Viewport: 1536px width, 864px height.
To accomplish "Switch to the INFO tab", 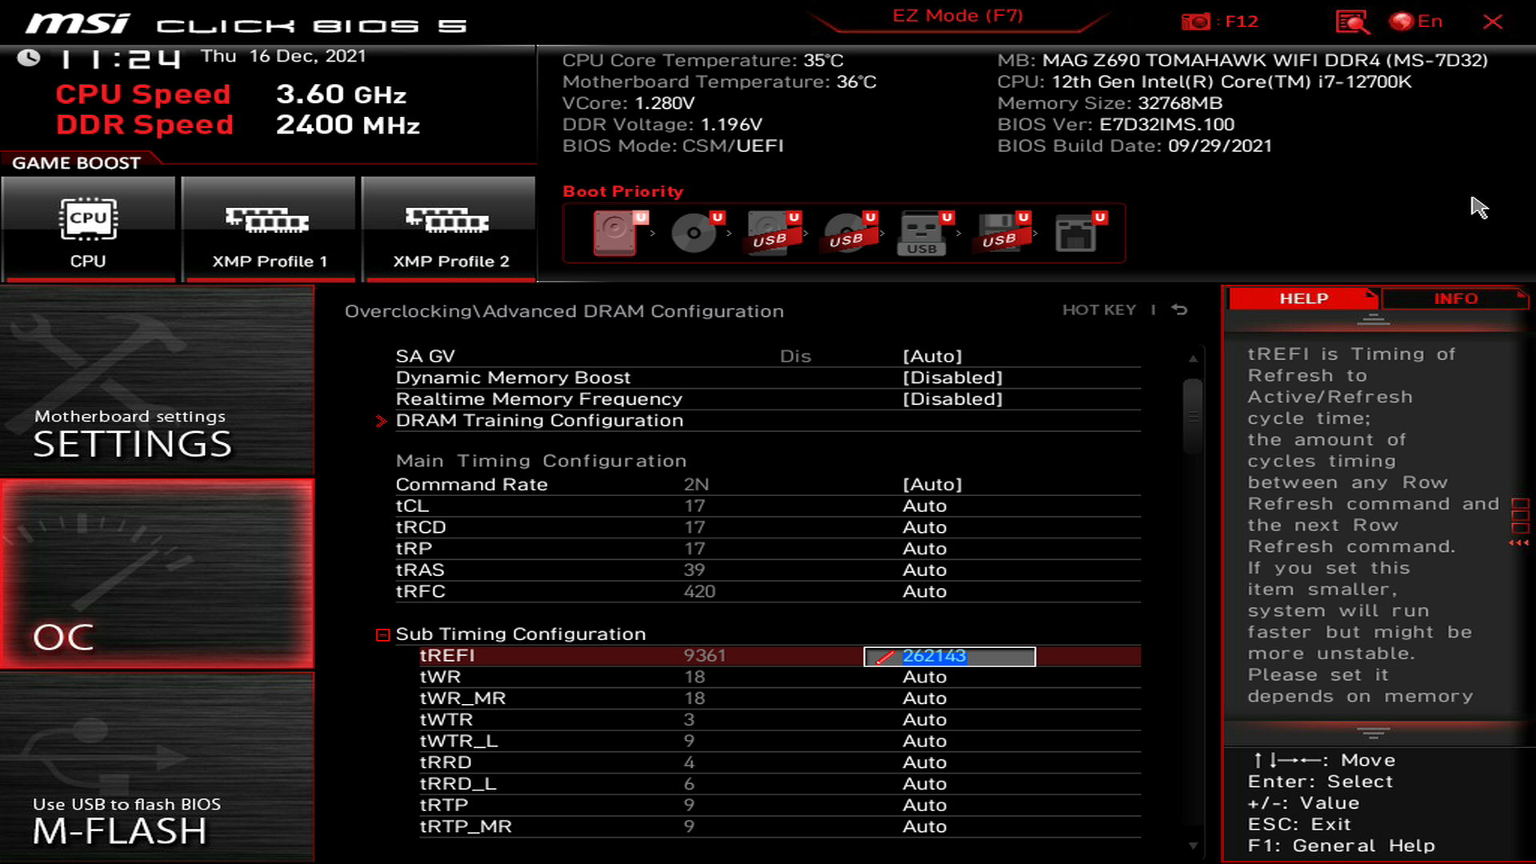I will (x=1455, y=298).
